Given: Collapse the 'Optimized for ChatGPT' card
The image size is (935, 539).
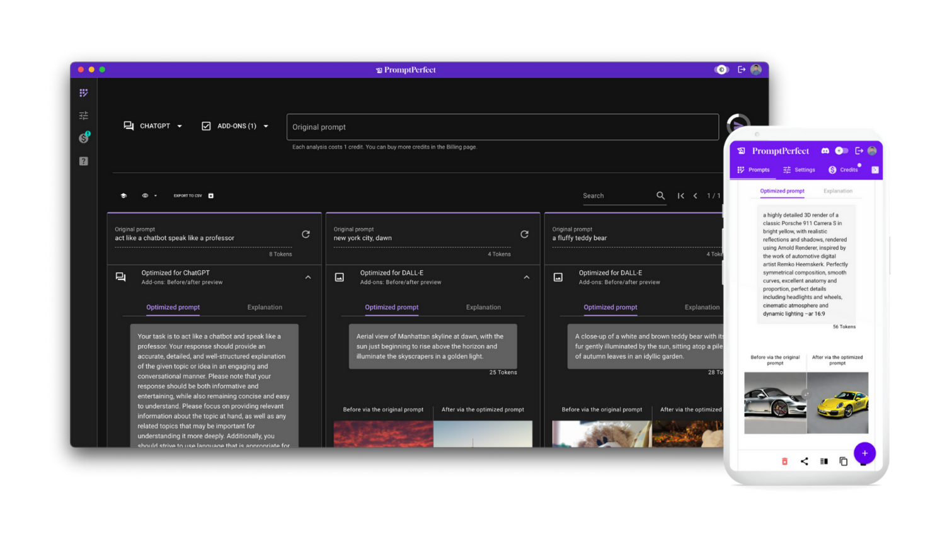Looking at the screenshot, I should click(308, 276).
